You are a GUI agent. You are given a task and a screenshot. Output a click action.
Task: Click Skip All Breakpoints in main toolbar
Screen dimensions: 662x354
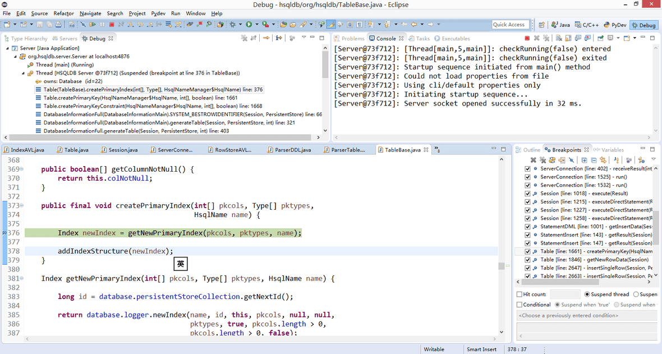[84, 25]
